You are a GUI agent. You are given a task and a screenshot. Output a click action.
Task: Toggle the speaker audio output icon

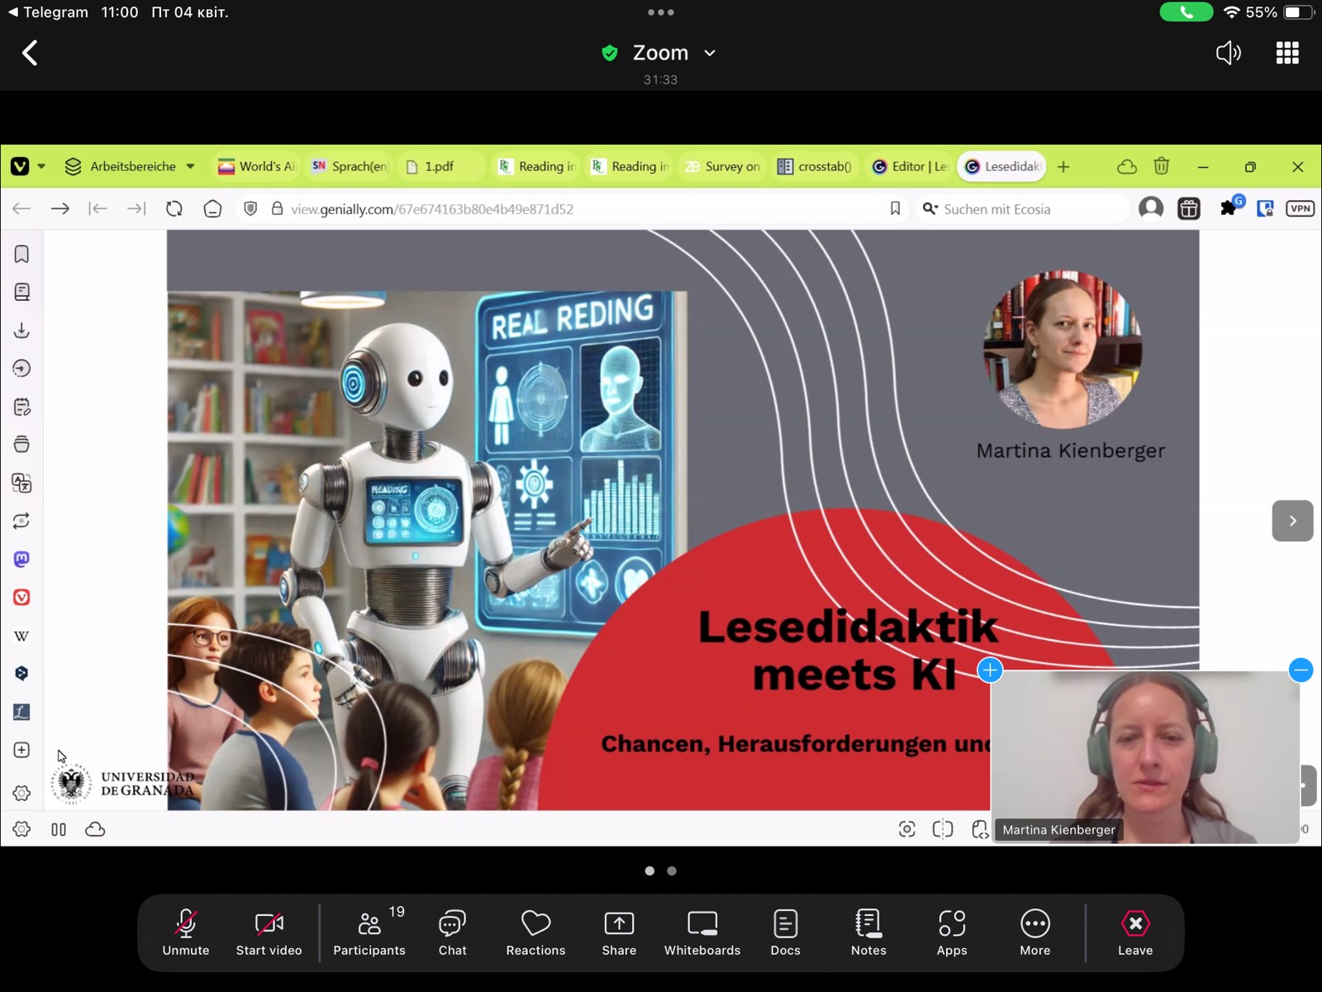pyautogui.click(x=1228, y=53)
